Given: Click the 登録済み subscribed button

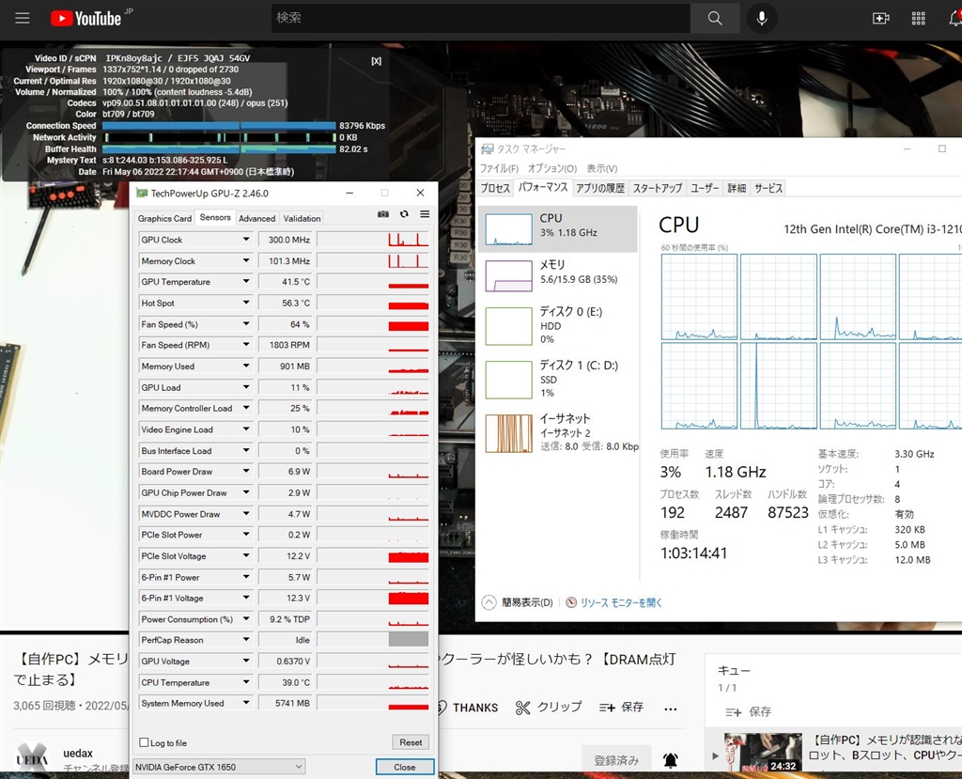Looking at the screenshot, I should (616, 760).
